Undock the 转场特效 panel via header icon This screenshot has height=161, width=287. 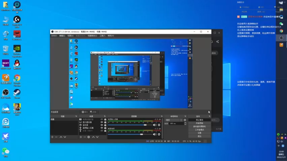[185, 116]
